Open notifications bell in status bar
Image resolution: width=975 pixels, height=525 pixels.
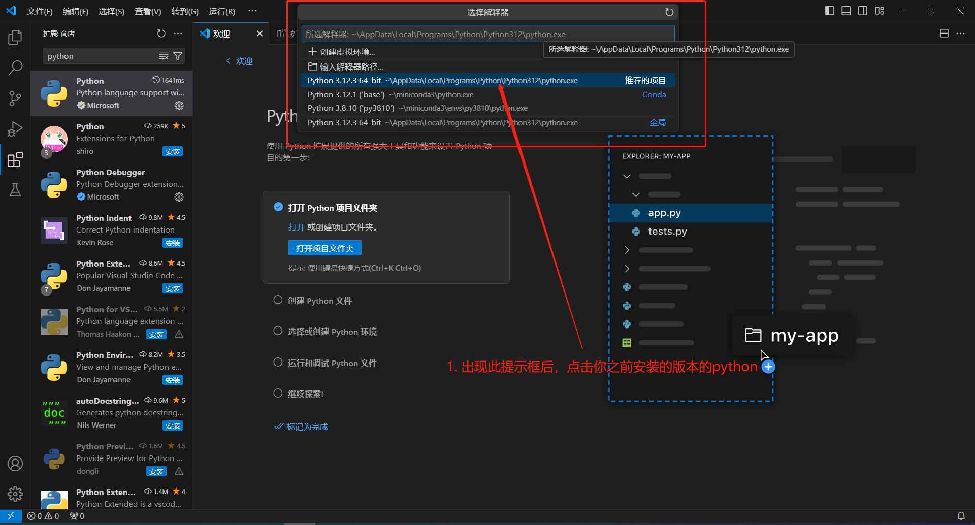click(x=961, y=516)
